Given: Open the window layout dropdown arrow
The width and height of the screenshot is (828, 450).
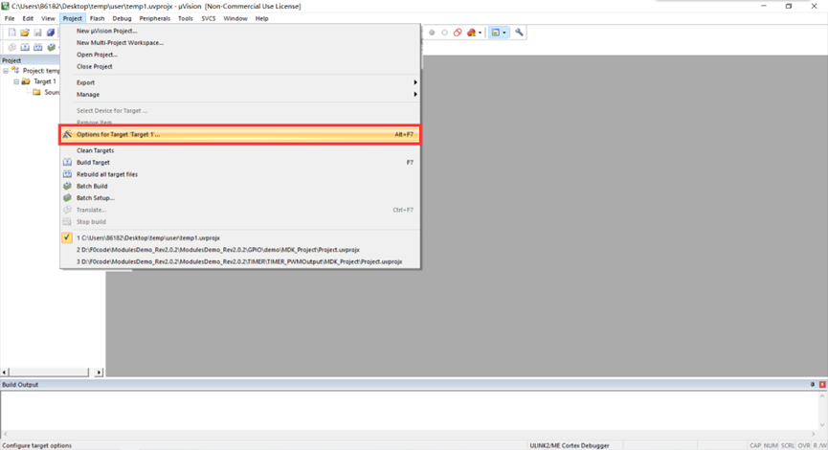Looking at the screenshot, I should pos(504,33).
